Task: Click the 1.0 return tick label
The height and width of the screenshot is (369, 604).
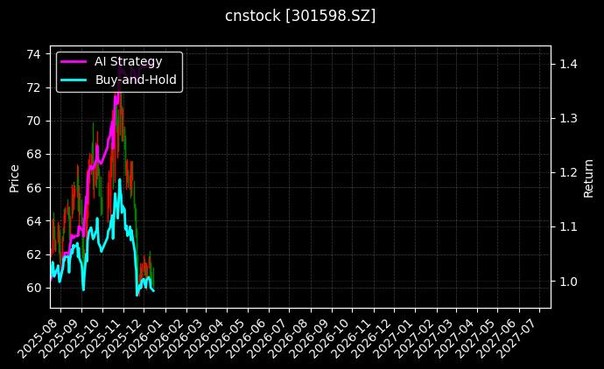Action: click(567, 281)
